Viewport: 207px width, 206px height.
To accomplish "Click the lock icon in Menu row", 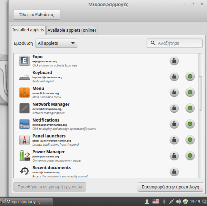I will (x=174, y=92).
